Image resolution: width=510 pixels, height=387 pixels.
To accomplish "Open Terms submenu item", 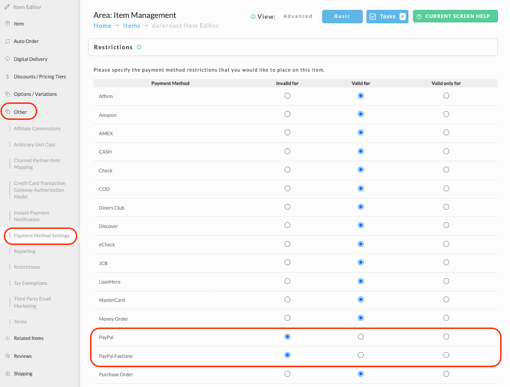I will [20, 322].
